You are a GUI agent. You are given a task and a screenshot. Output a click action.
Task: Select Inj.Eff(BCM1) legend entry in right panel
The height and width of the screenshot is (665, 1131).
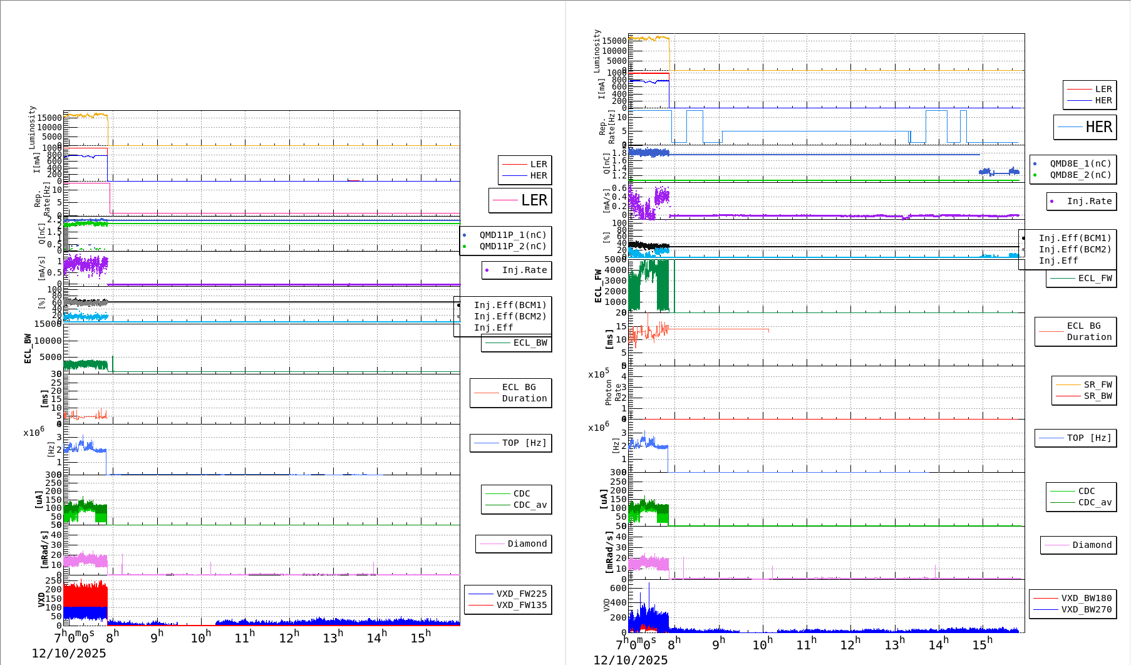(x=1074, y=238)
